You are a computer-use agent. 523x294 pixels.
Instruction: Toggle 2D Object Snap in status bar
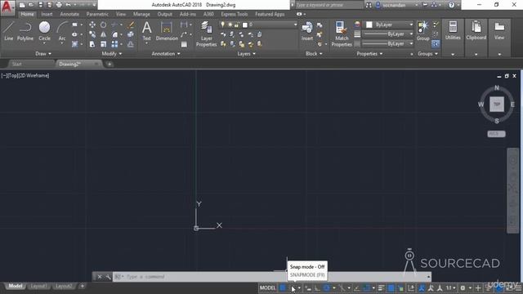click(367, 288)
